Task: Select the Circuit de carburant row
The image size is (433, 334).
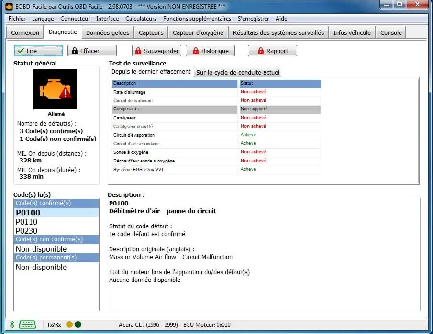Action: click(216, 101)
